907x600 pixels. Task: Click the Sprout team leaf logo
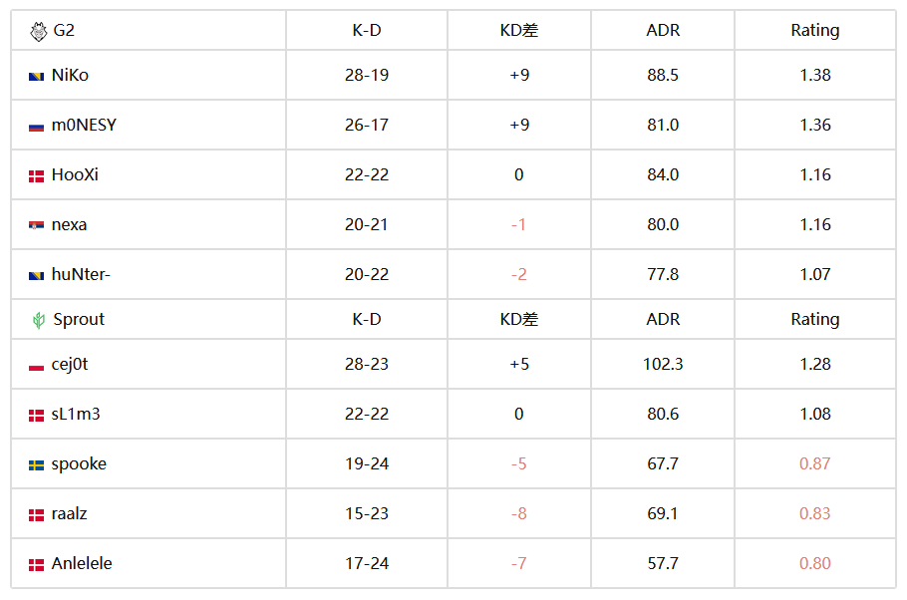pyautogui.click(x=39, y=320)
